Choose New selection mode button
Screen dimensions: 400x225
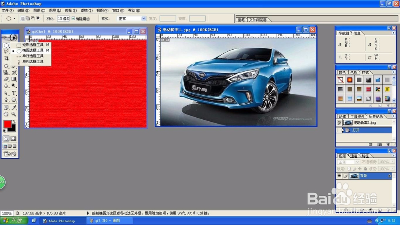point(22,18)
